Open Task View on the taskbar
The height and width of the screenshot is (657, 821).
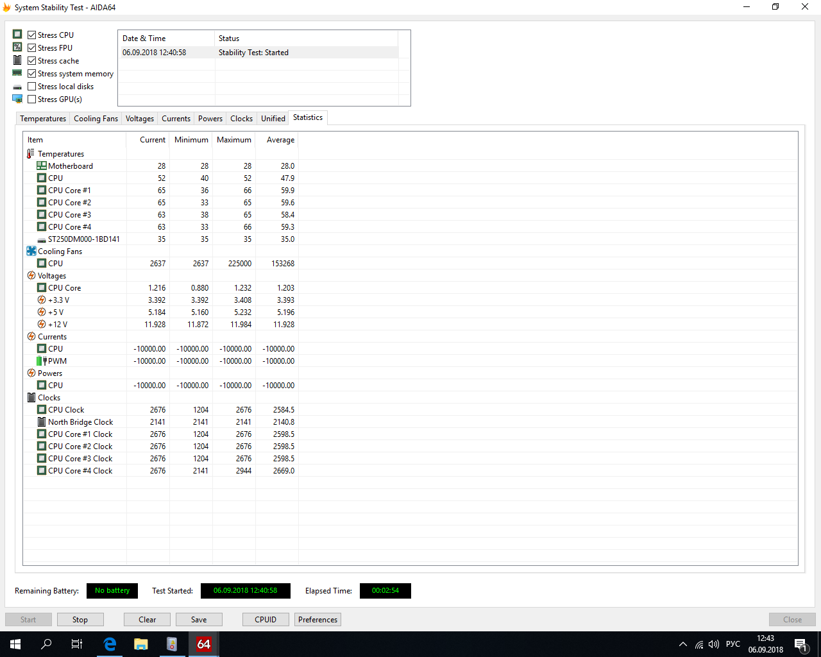[x=77, y=644]
